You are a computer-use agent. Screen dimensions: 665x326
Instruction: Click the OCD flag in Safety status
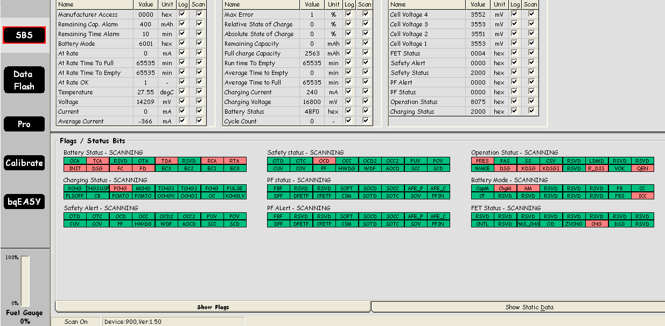(x=324, y=161)
